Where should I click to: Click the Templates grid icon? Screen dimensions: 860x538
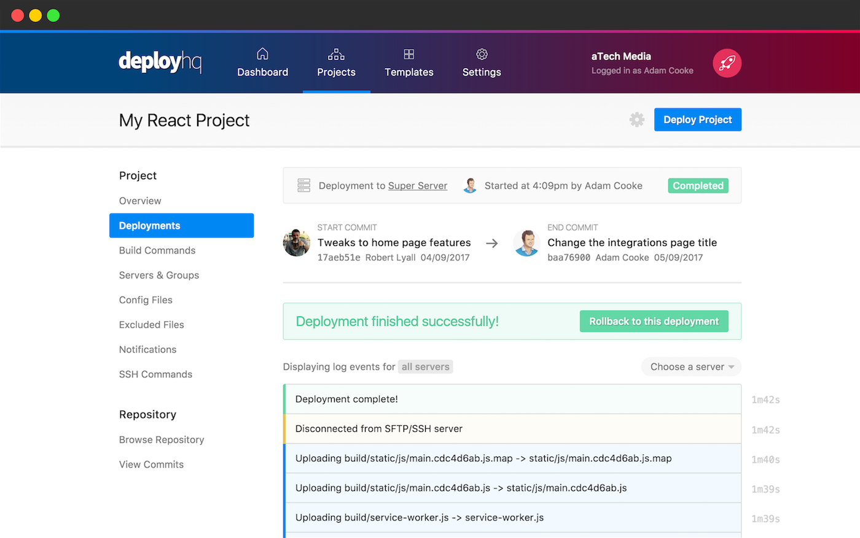pyautogui.click(x=408, y=54)
